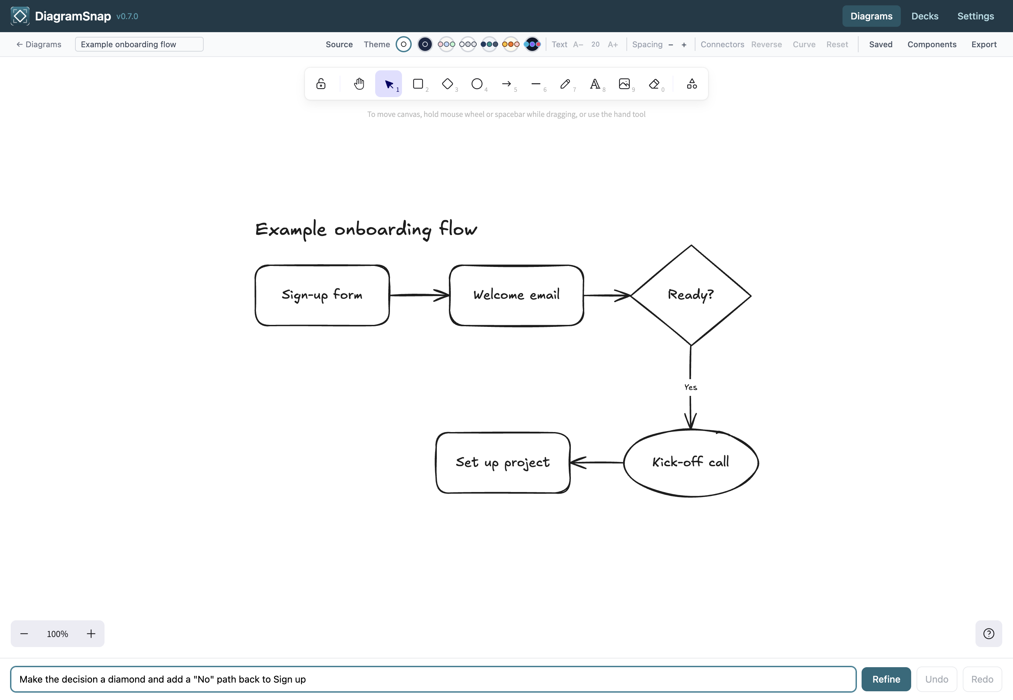The height and width of the screenshot is (700, 1013).
Task: Choose the pastel three-circle theme swatch
Action: pos(446,44)
